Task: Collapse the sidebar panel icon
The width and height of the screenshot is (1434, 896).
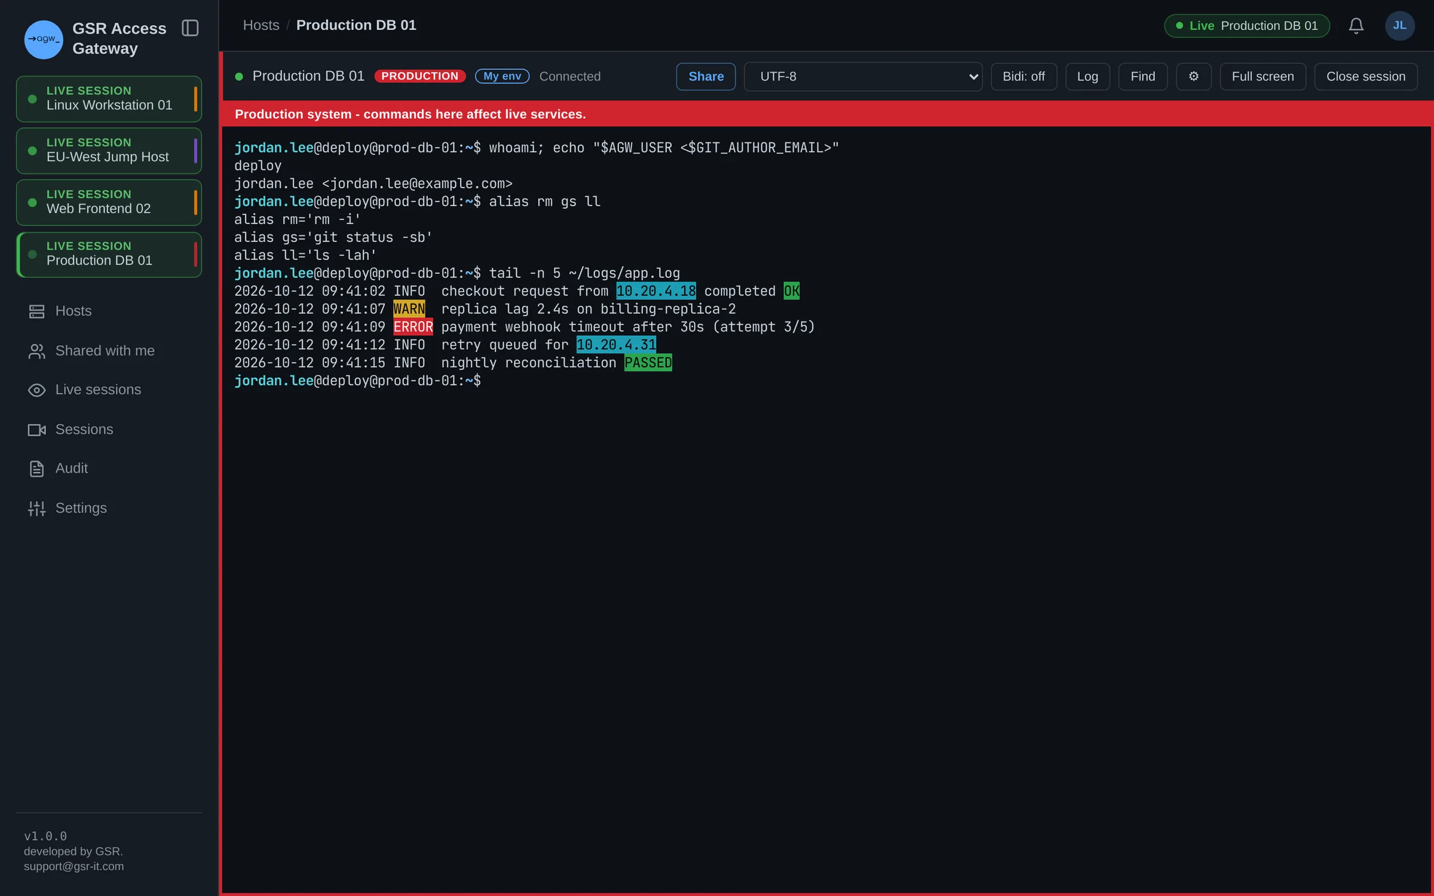Action: (x=190, y=28)
